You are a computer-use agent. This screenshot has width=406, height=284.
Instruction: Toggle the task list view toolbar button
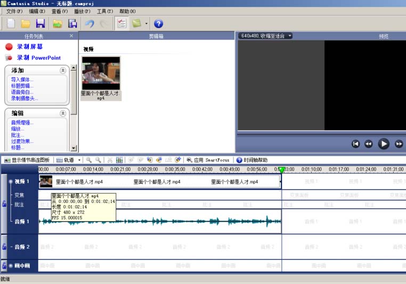point(121,23)
